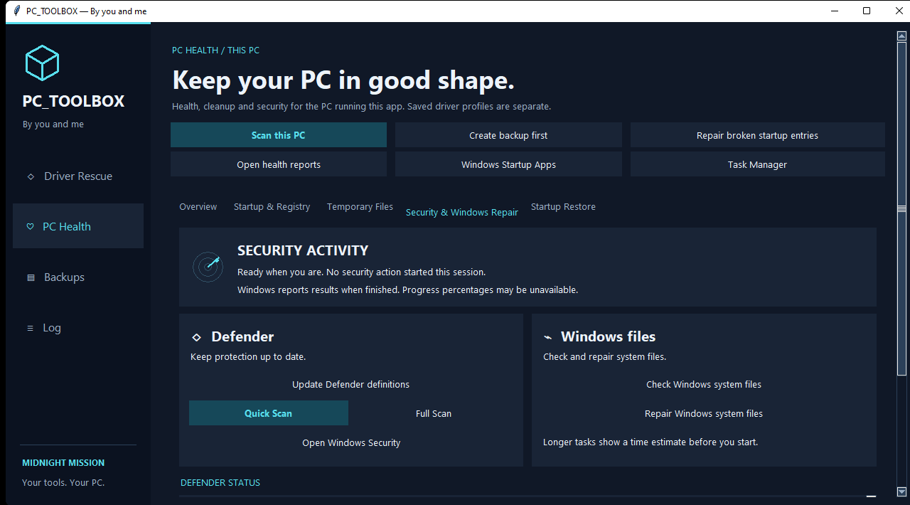The image size is (910, 505).
Task: Open health reports
Action: point(279,164)
